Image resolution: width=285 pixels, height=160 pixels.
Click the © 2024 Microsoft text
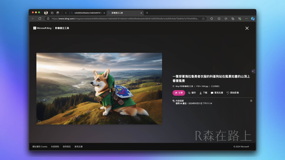click(241, 147)
